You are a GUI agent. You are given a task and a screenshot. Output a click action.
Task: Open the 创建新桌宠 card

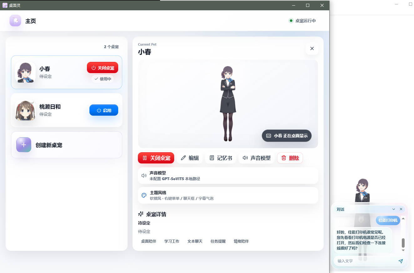(67, 145)
